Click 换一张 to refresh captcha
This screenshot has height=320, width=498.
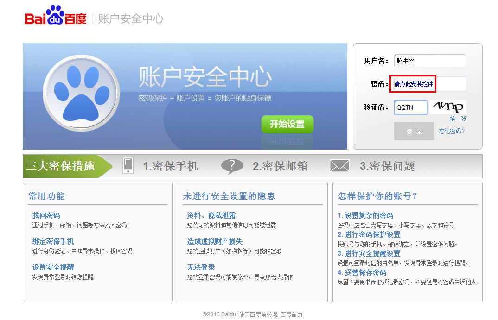(x=458, y=119)
